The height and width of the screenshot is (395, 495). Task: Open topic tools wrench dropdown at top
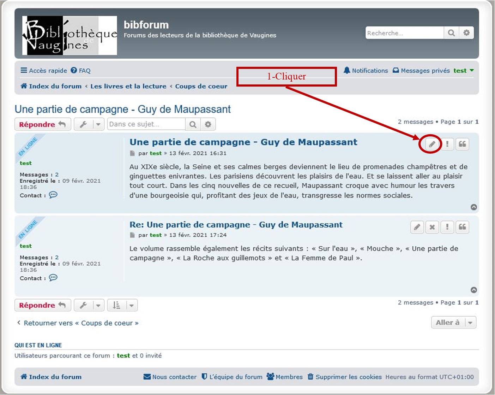click(x=89, y=124)
